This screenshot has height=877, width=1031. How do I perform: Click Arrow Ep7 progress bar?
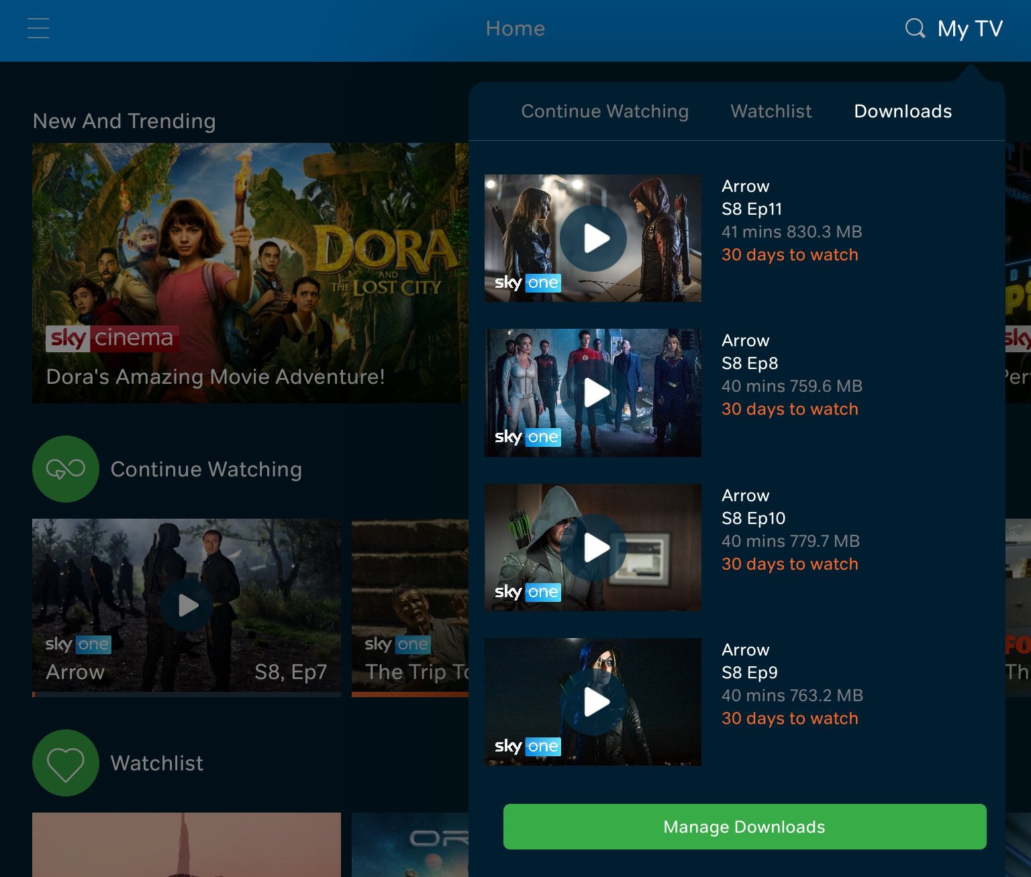tap(187, 694)
